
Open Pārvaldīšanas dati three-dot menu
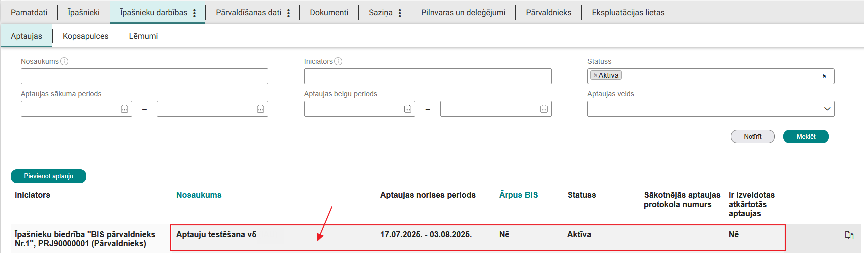point(289,13)
